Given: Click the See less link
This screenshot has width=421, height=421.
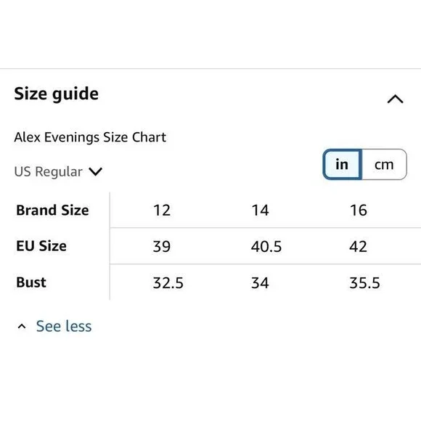Looking at the screenshot, I should click(x=64, y=326).
